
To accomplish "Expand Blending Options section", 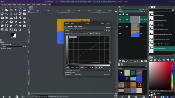I will tap(70, 72).
